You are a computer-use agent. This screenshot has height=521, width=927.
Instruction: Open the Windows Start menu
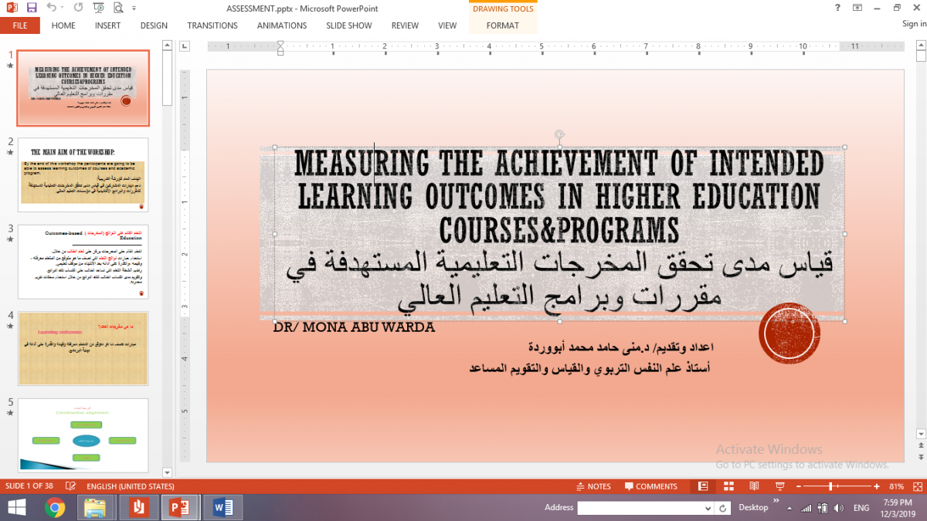click(15, 508)
